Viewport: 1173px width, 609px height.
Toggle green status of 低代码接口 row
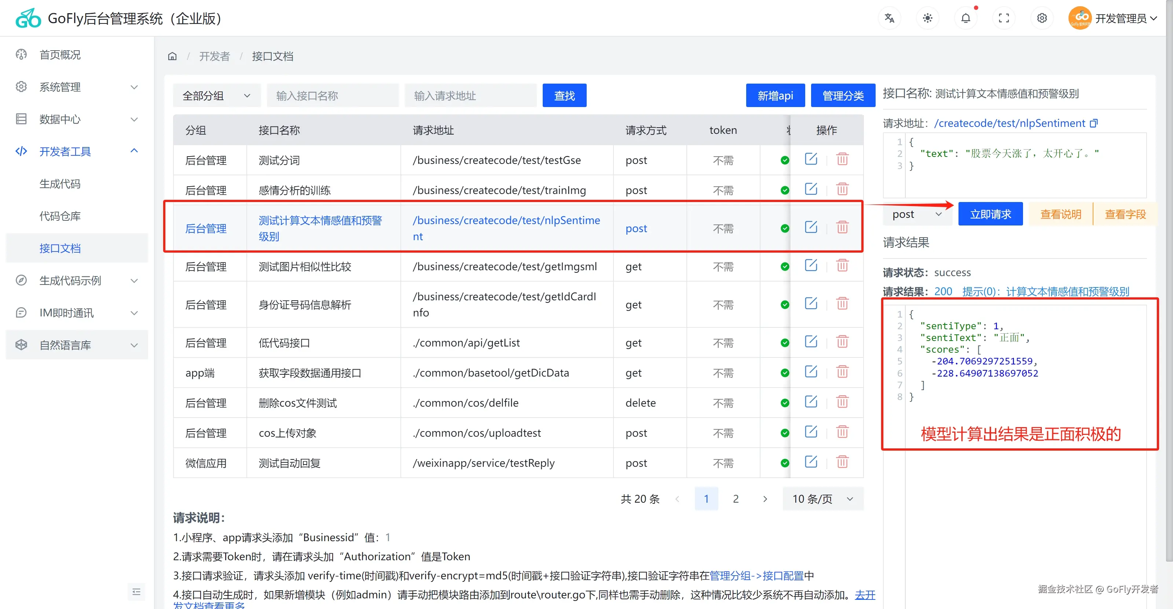coord(785,342)
